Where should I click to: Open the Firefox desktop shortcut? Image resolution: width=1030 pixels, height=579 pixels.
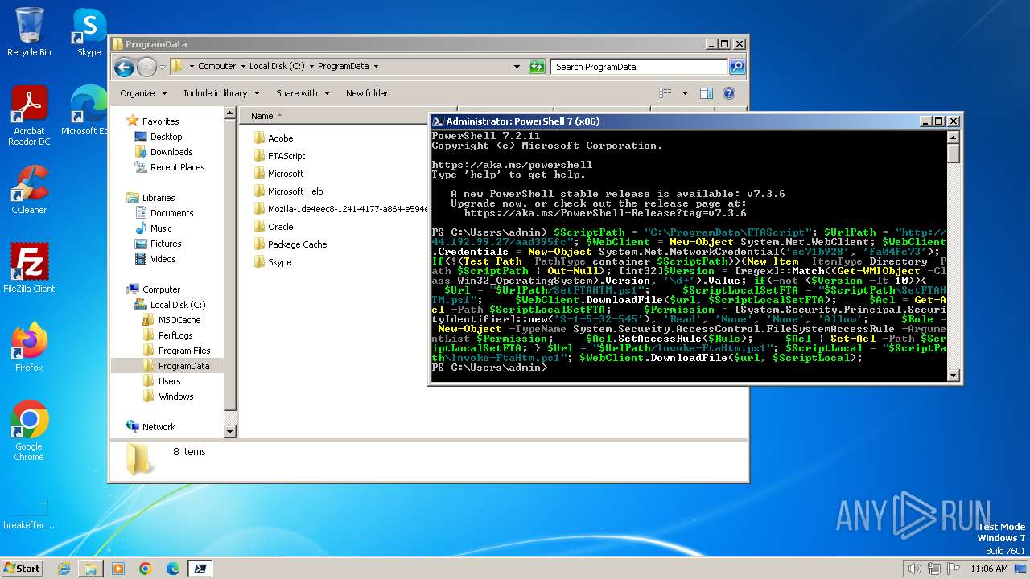(x=29, y=347)
